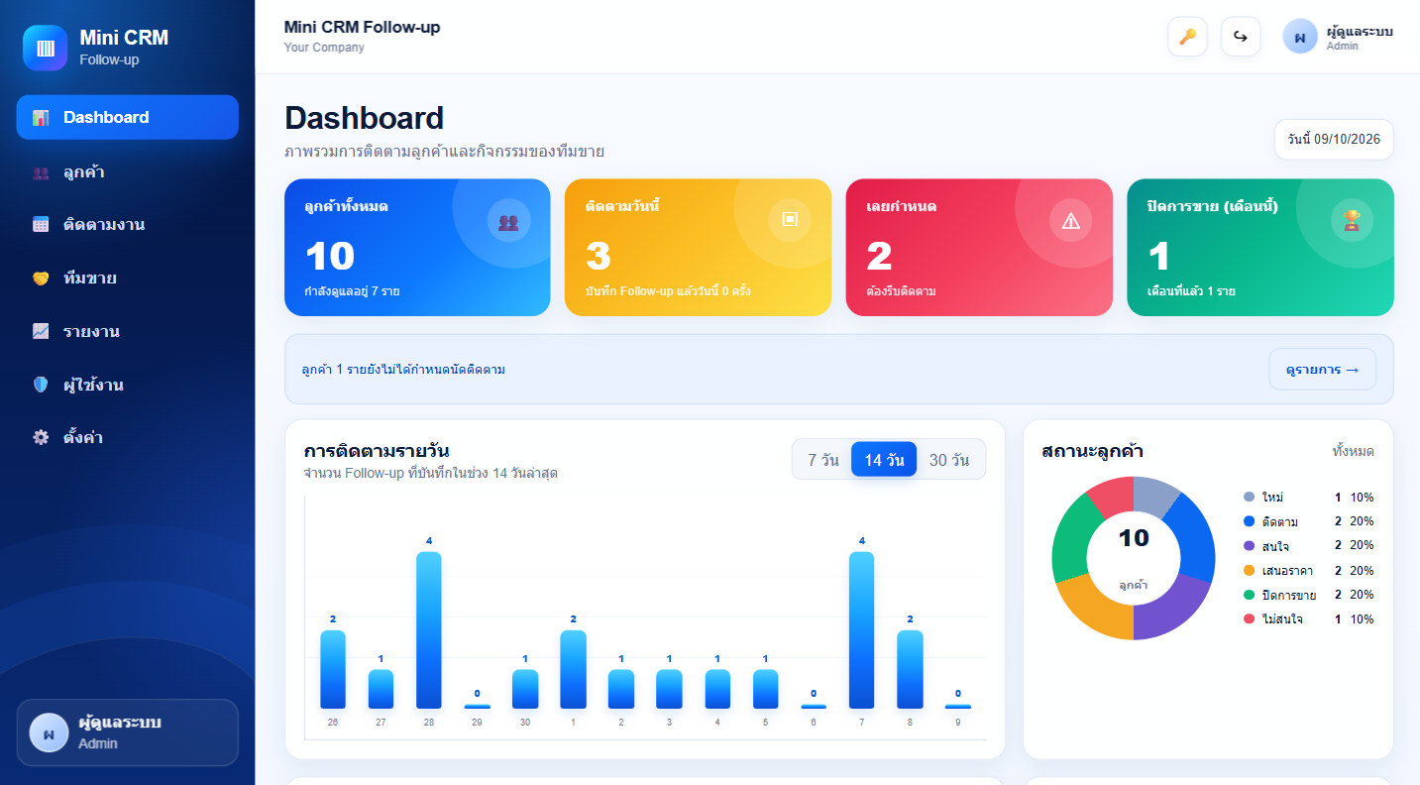
Task: Click the key icon in top bar
Action: coord(1187,37)
